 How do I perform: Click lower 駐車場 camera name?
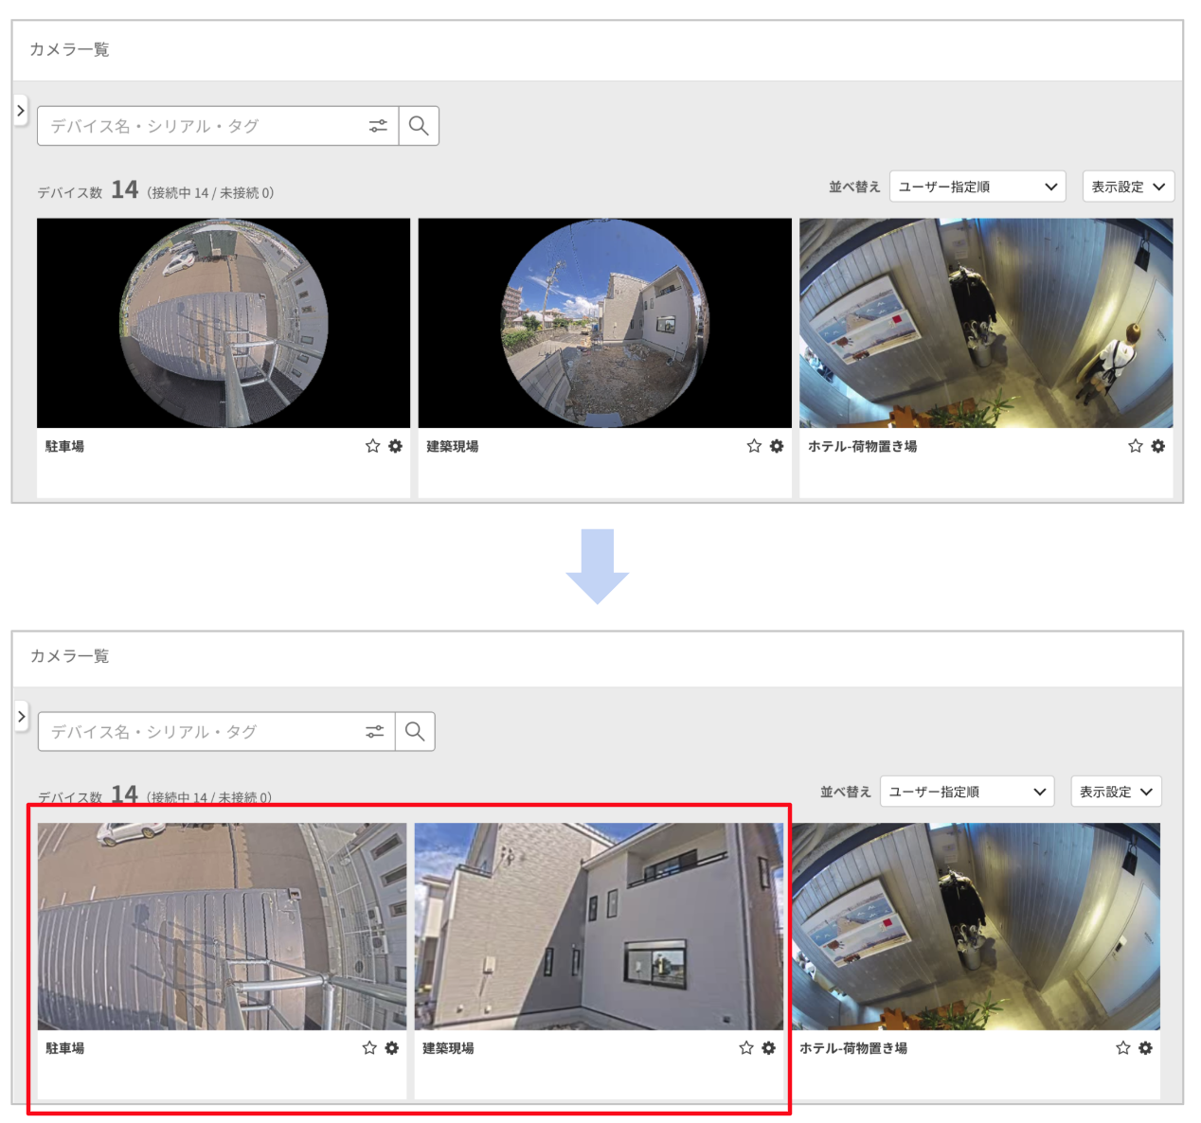pos(64,1048)
